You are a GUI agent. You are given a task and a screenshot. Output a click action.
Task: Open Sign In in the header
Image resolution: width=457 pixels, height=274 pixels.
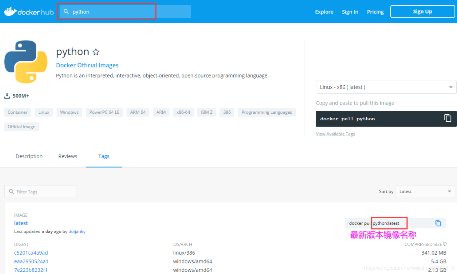click(350, 12)
